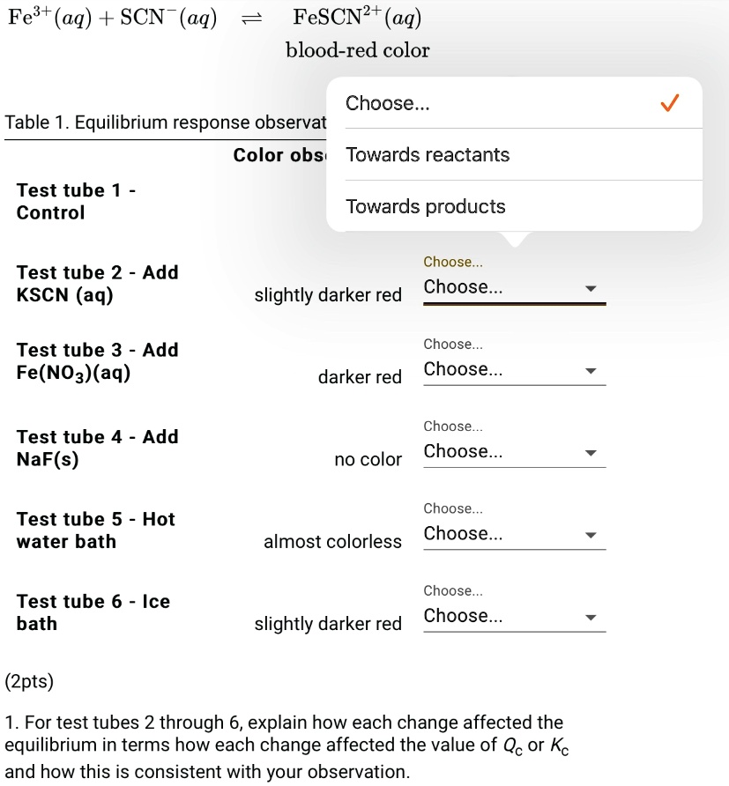
Task: Click the orange checkmark beside Choose...
Action: click(x=668, y=103)
